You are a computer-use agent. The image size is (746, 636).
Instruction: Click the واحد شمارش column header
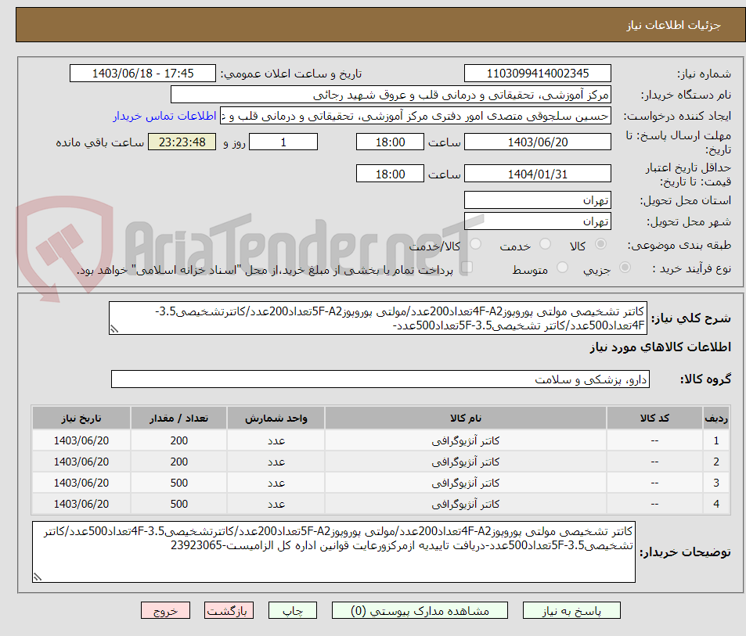[276, 419]
